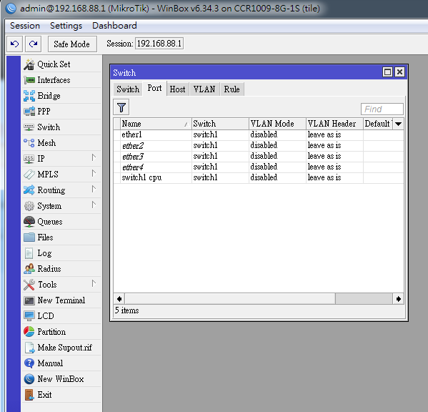Sort by the VLAN Header column
Image resolution: width=428 pixels, height=412 pixels.
coord(334,124)
